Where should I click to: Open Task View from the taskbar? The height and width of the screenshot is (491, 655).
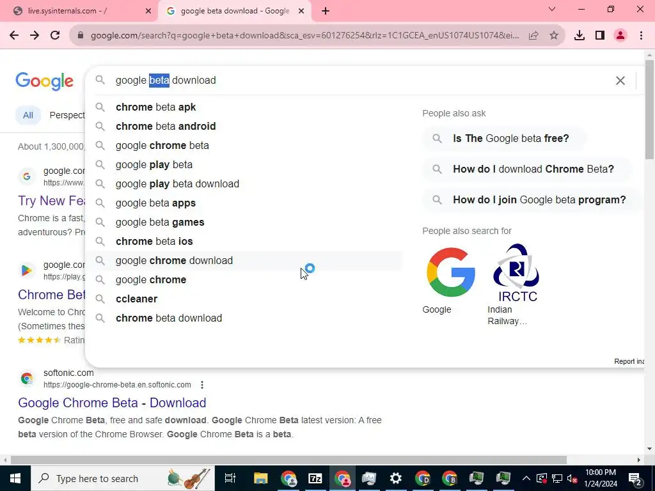(230, 478)
